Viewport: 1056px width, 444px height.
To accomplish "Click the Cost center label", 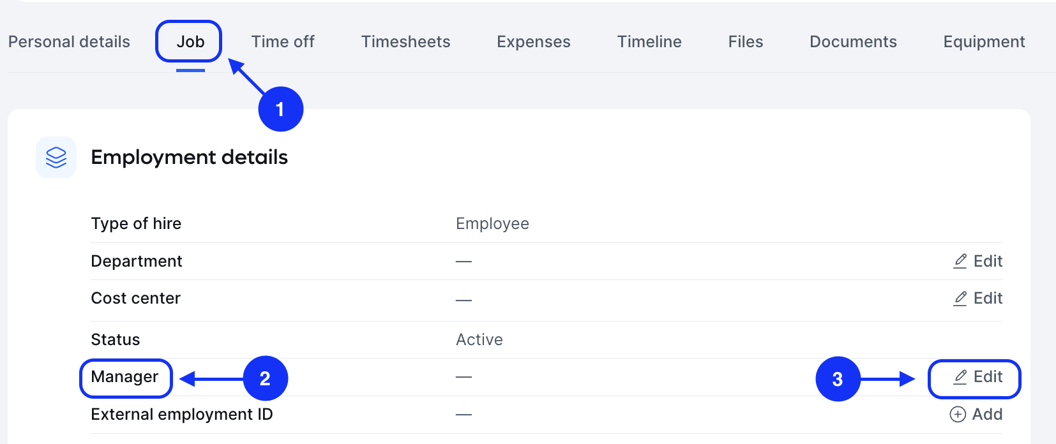I will (136, 298).
